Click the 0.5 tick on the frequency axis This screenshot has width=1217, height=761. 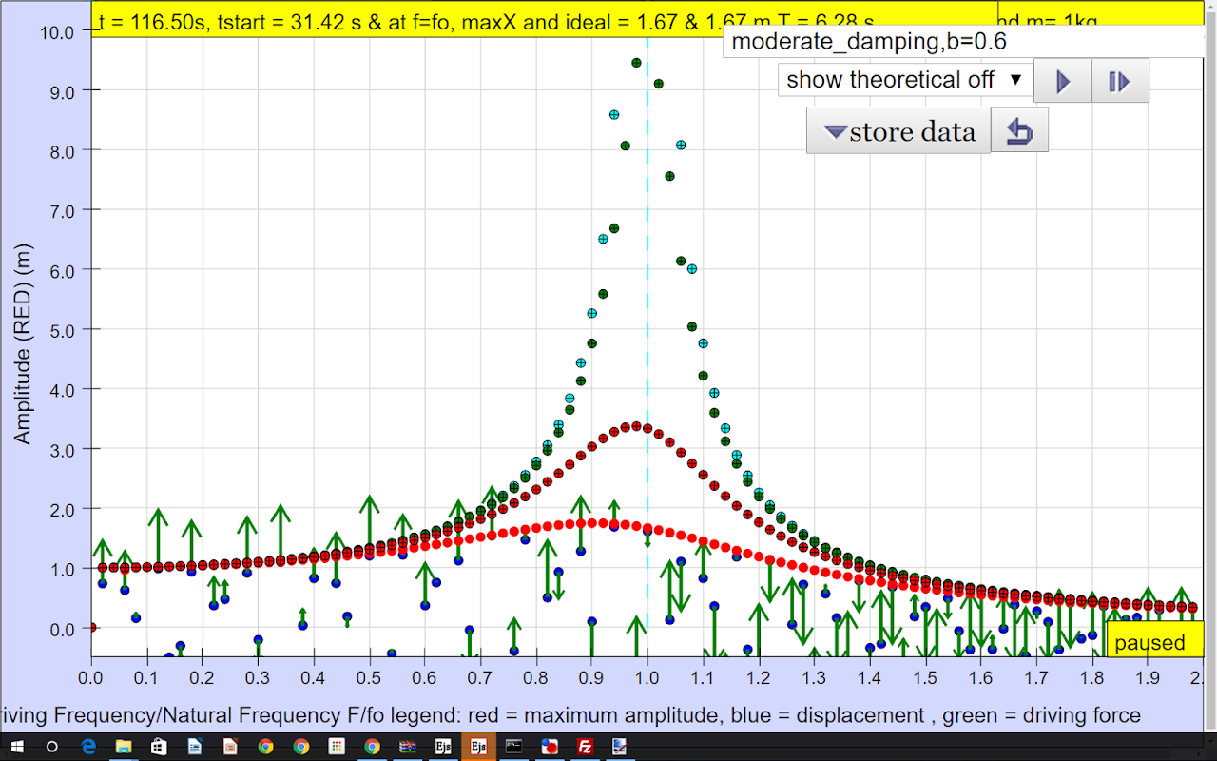coord(369,677)
